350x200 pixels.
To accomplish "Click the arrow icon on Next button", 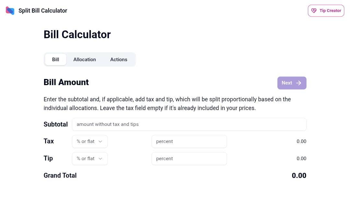I will tap(299, 83).
